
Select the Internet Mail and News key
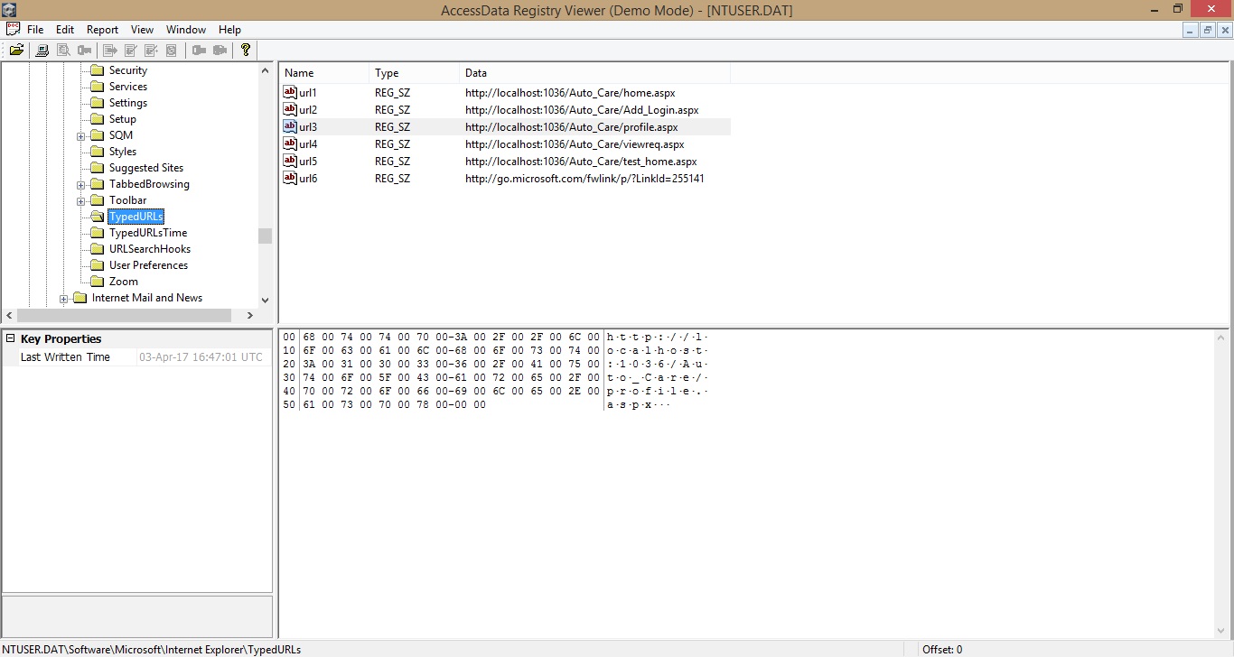click(147, 298)
